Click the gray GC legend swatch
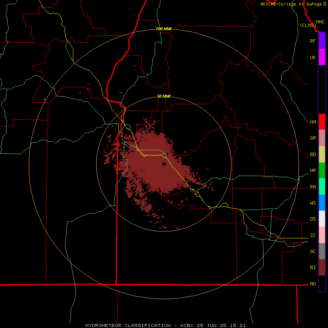Screen dimensions: 328x328 322,251
